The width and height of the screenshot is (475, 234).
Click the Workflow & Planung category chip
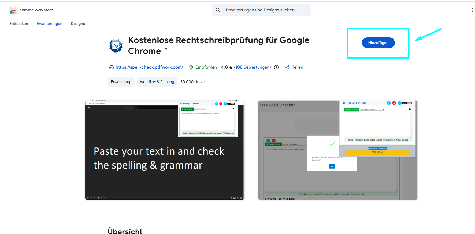click(x=157, y=82)
